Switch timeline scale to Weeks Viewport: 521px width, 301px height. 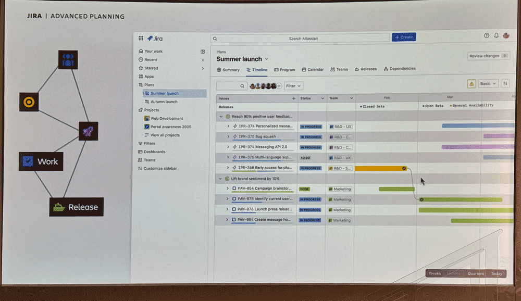435,273
